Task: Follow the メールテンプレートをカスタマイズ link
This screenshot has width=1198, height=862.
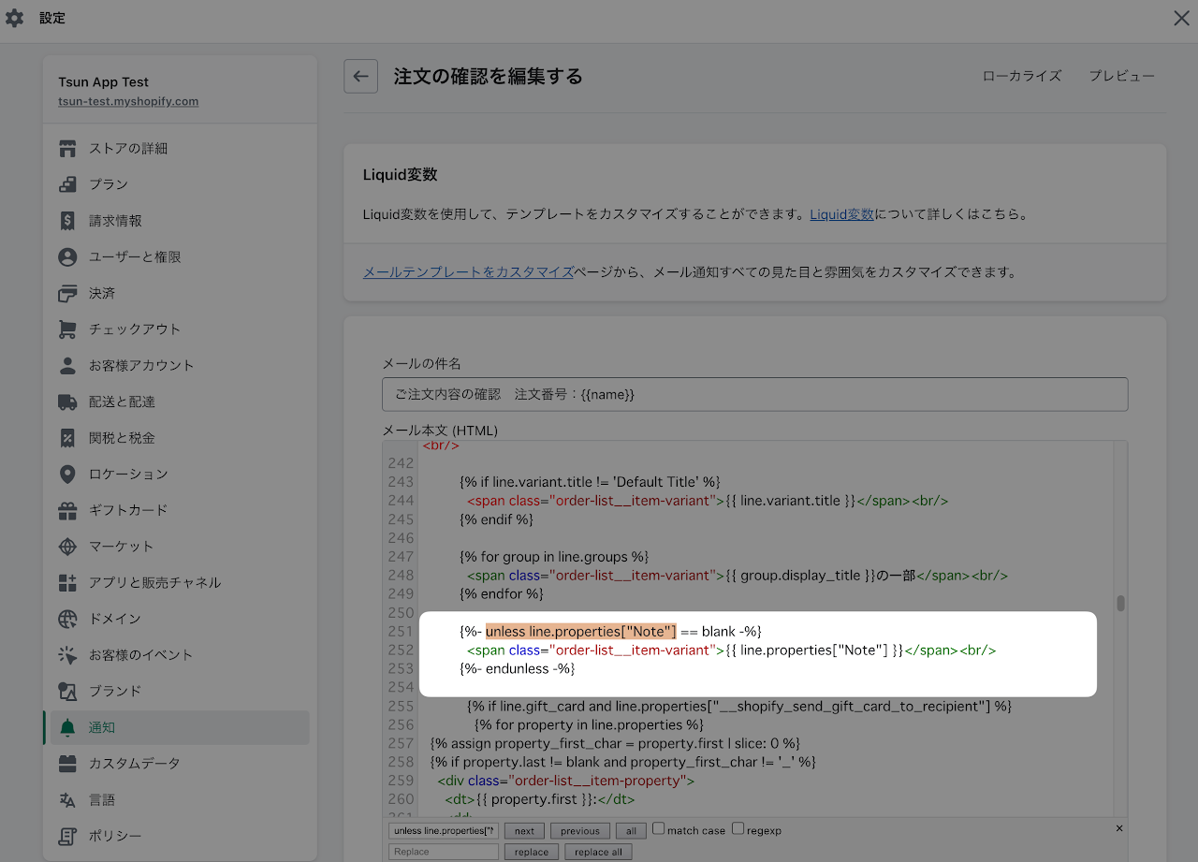Action: point(468,272)
